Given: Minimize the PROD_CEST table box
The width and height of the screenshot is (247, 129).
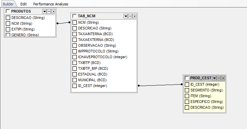Looking at the screenshot, I should [x=219, y=78].
